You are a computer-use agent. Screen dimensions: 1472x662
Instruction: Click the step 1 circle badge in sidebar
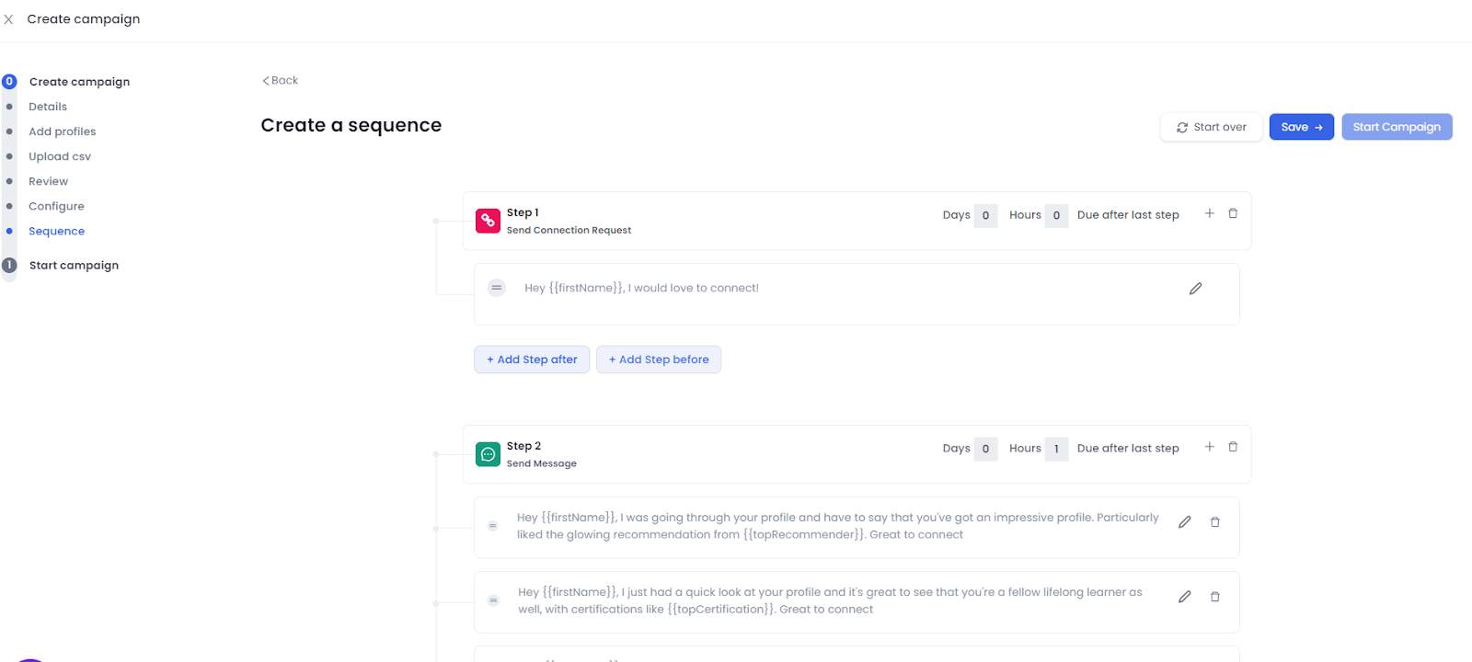(9, 265)
